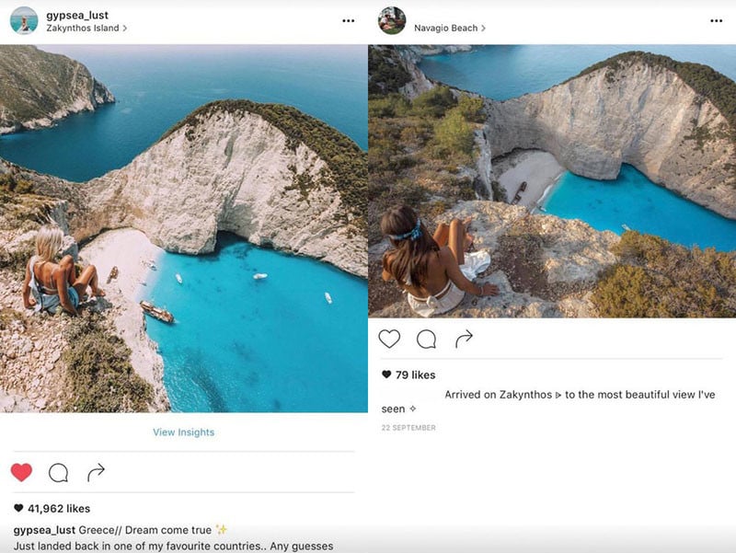The image size is (736, 553).
Task: Open the Navagio Beach location chevron
Action: [x=484, y=29]
